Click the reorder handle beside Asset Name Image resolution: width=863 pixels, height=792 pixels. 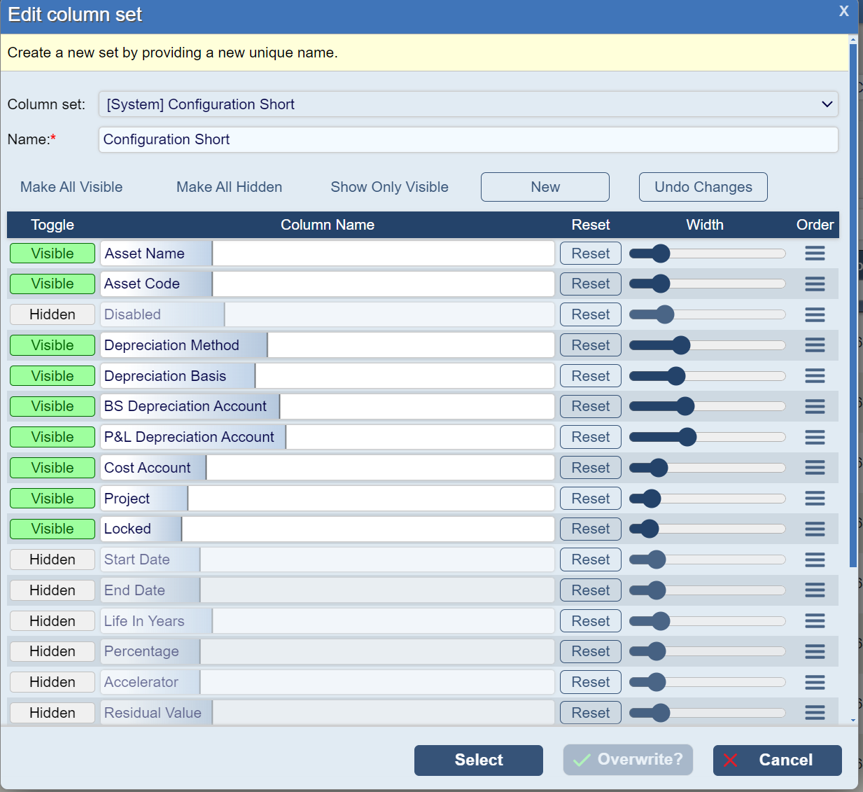pyautogui.click(x=815, y=253)
